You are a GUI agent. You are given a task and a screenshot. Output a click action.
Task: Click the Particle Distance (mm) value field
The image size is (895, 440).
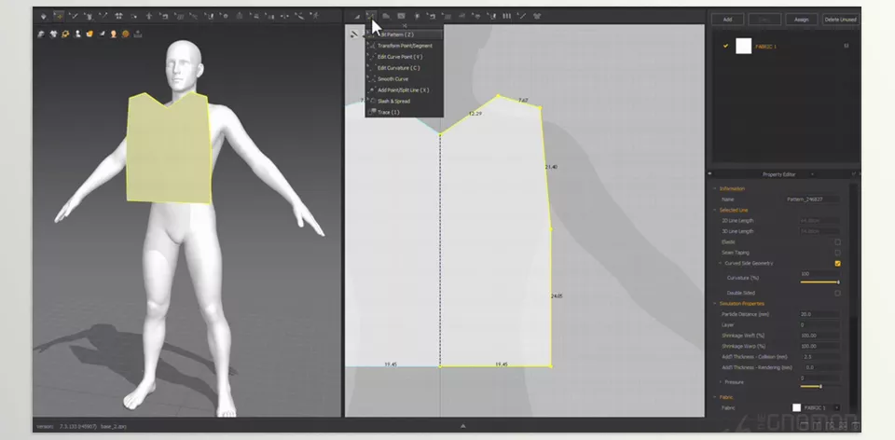tap(820, 314)
